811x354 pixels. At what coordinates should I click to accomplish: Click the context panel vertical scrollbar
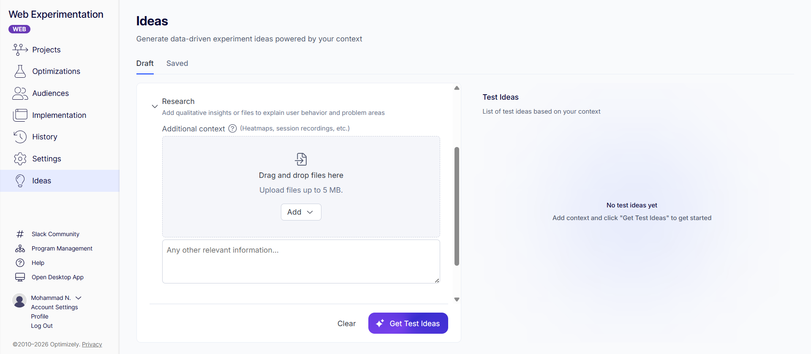point(457,206)
